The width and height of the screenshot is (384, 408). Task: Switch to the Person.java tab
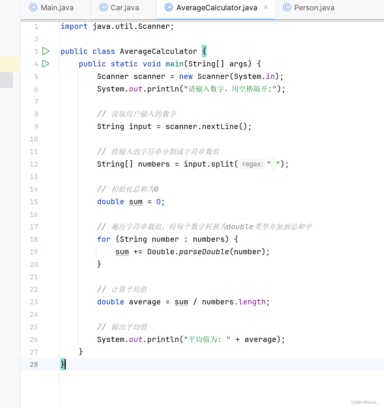(x=309, y=8)
